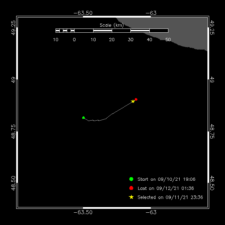This screenshot has height=225, width=225.
Task: Click 'Selected on 09/11/21 23:36' legend text
Action: [x=170, y=197]
